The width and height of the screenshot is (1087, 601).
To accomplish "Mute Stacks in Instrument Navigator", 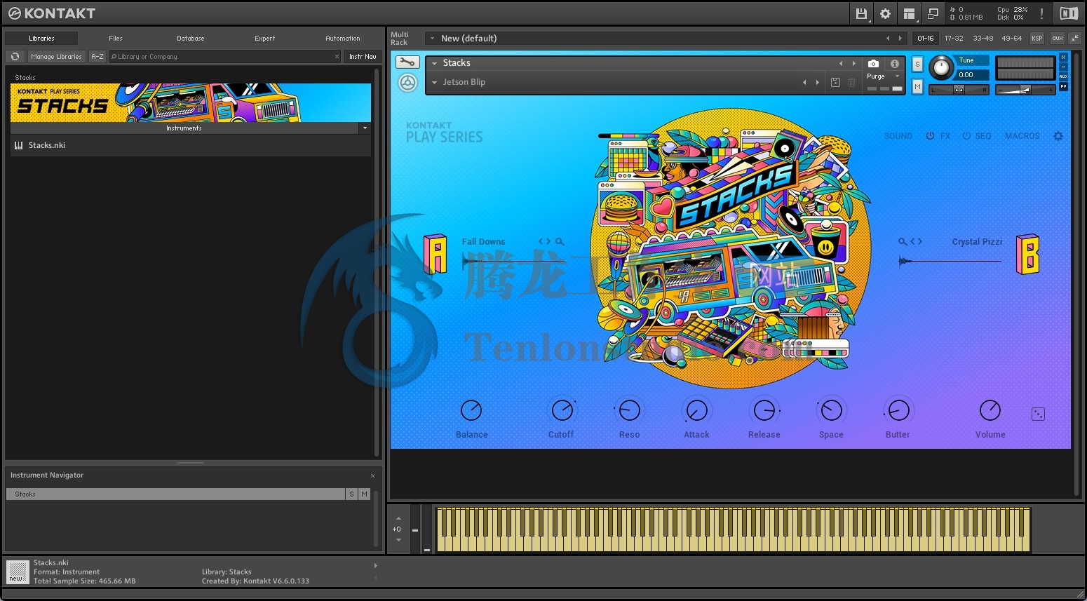I will coord(364,494).
